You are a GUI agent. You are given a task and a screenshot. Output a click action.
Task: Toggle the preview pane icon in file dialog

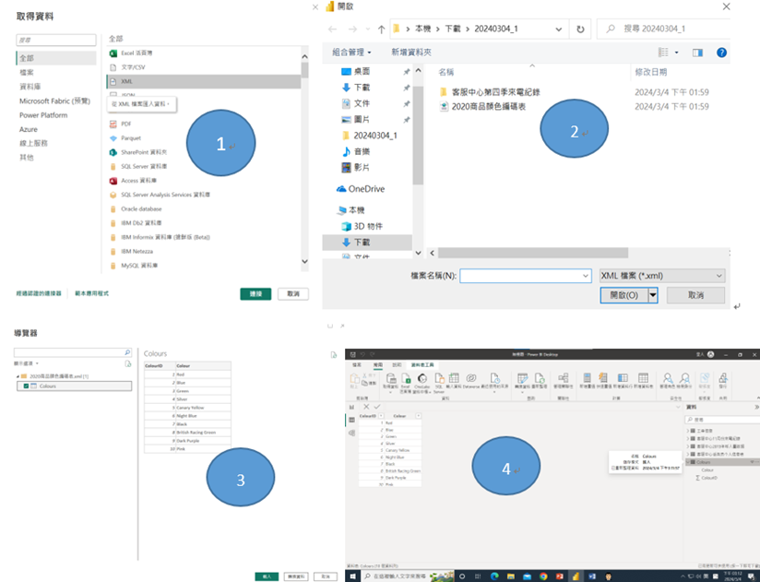point(697,53)
